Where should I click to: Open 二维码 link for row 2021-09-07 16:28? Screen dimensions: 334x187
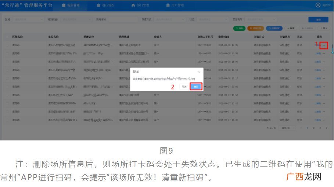317,120
